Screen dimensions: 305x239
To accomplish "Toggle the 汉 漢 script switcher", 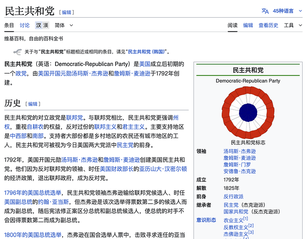I will click(42, 25).
